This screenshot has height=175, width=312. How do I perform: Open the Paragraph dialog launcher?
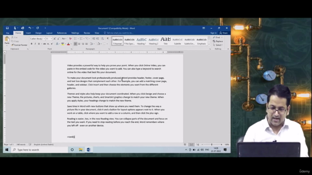click(x=109, y=49)
